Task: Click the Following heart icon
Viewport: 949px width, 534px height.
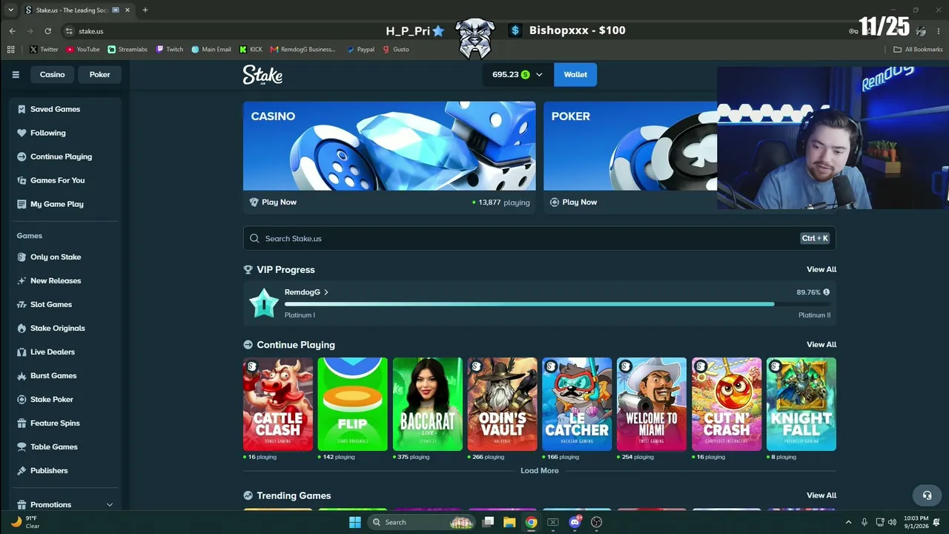Action: point(22,133)
